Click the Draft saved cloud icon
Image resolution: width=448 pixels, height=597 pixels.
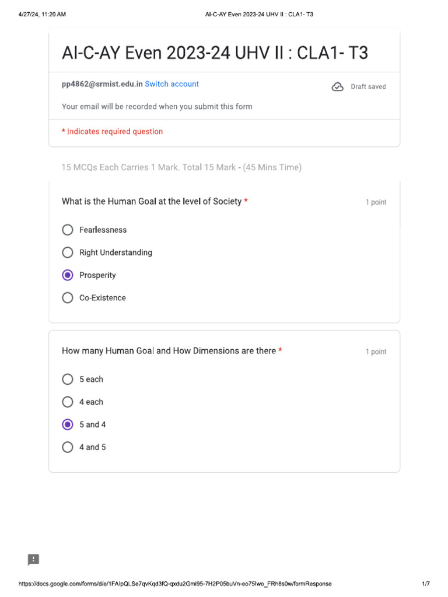click(x=337, y=87)
